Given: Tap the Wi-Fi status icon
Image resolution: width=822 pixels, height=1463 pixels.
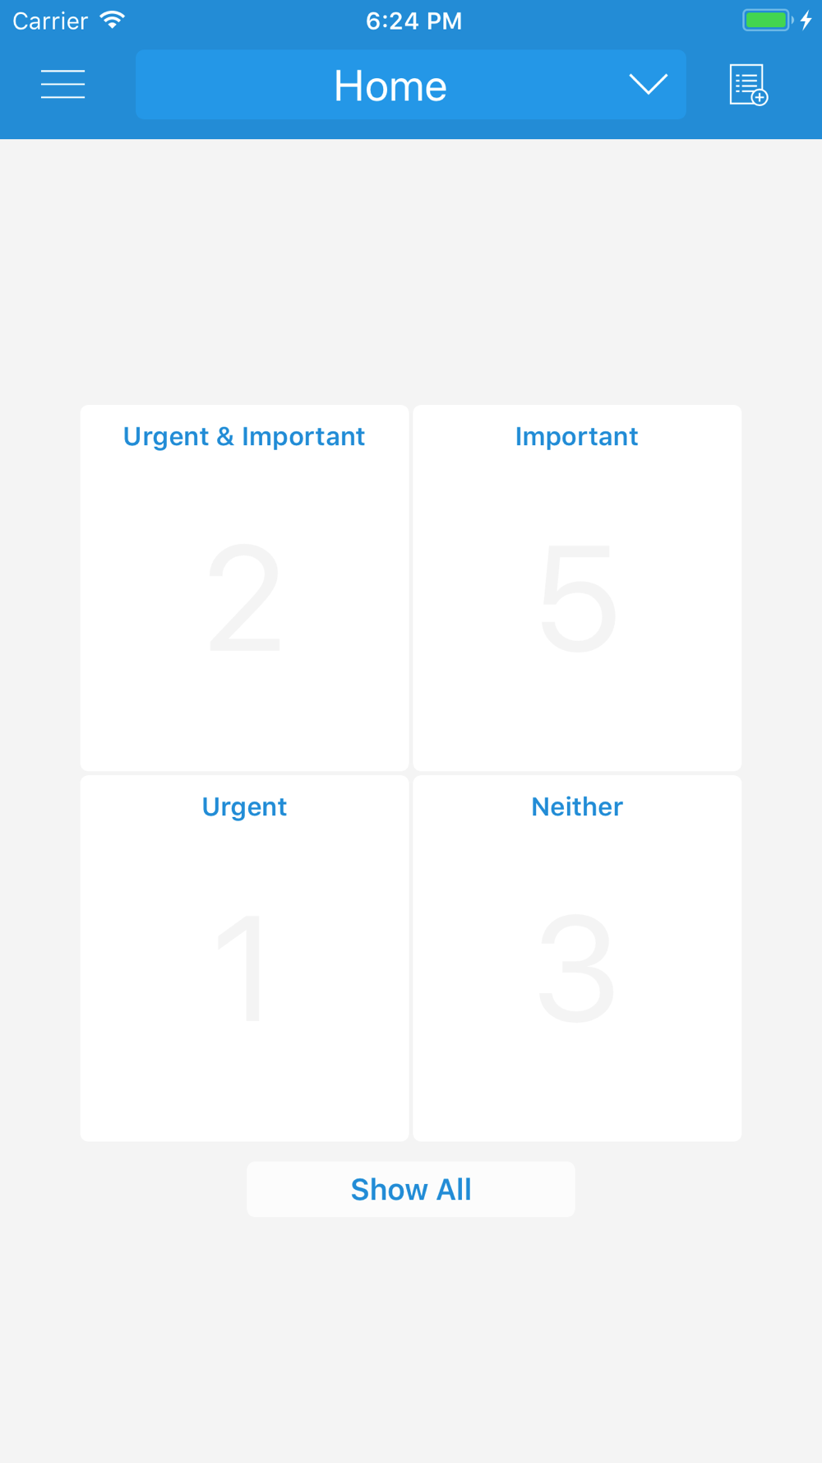Looking at the screenshot, I should [113, 20].
